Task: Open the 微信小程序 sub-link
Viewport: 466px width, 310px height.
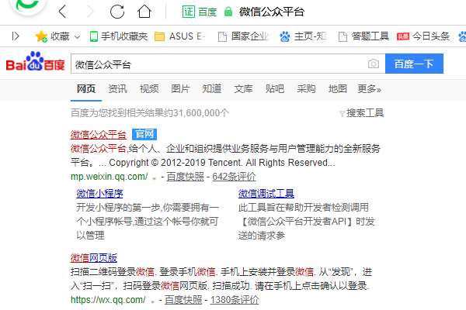Action: 99,194
